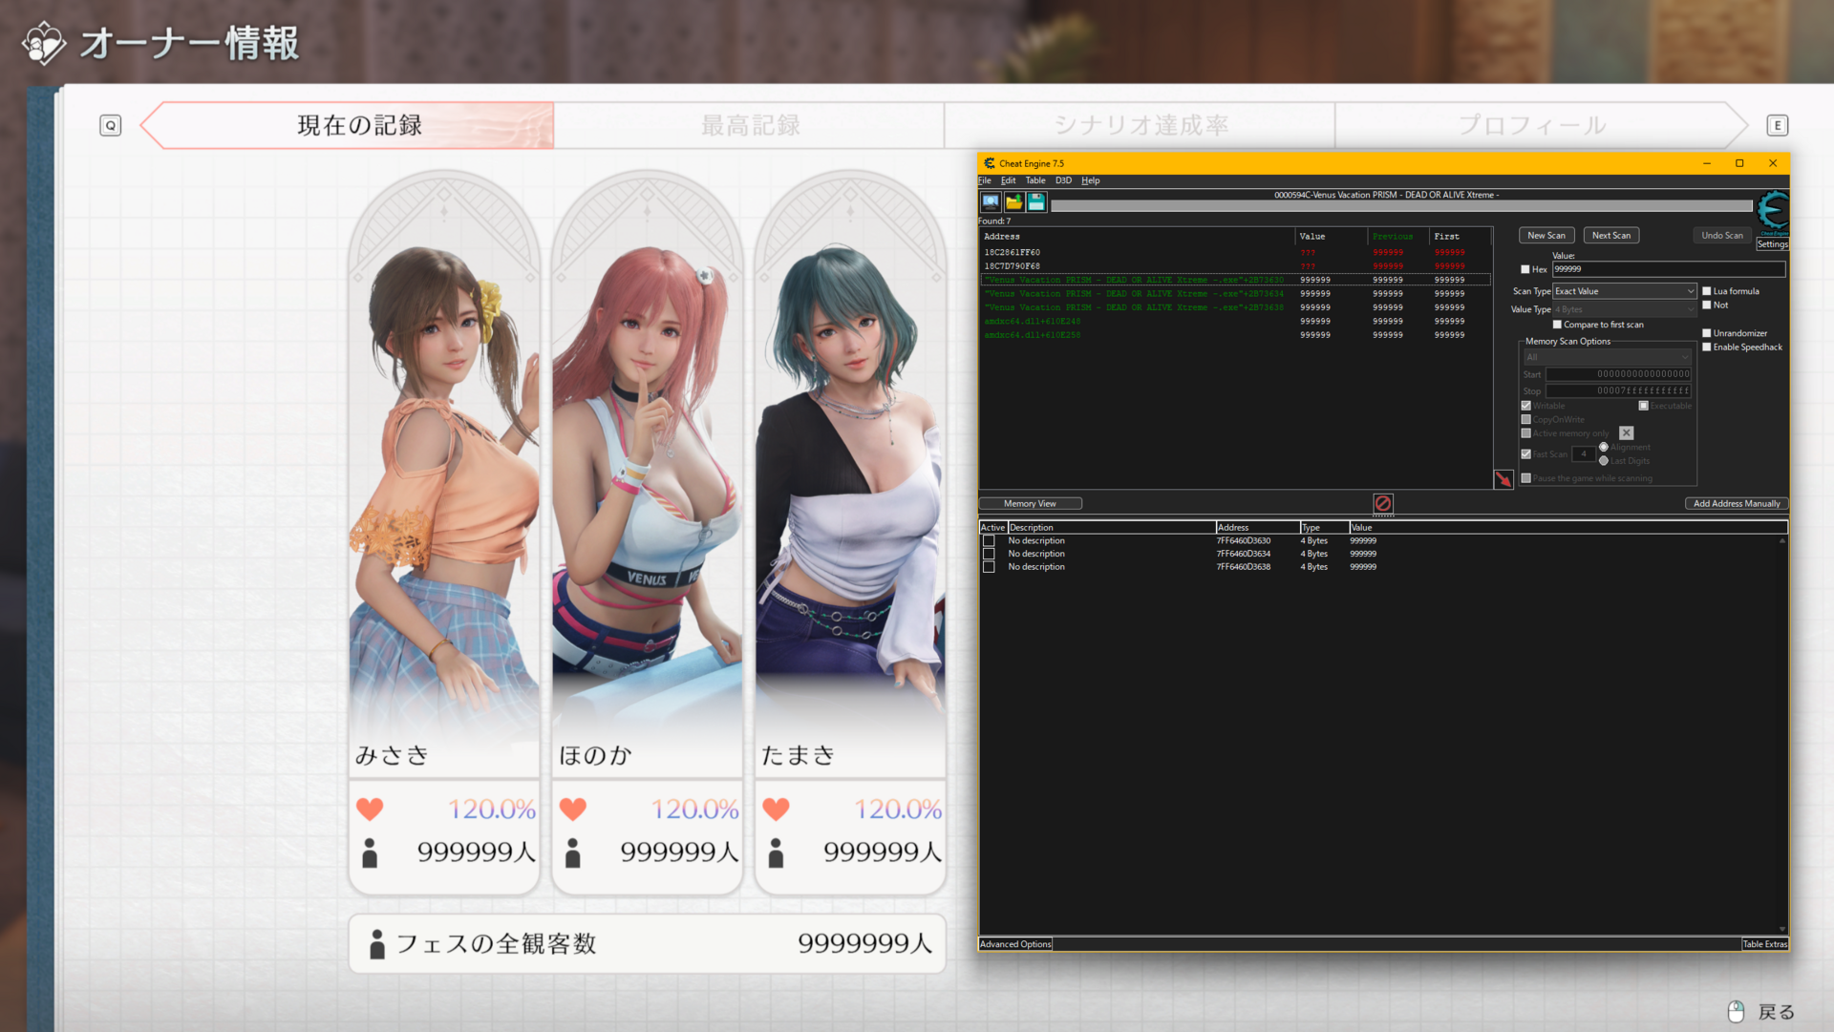
Task: Click the person icon on ほのか's card
Action: pyautogui.click(x=573, y=853)
